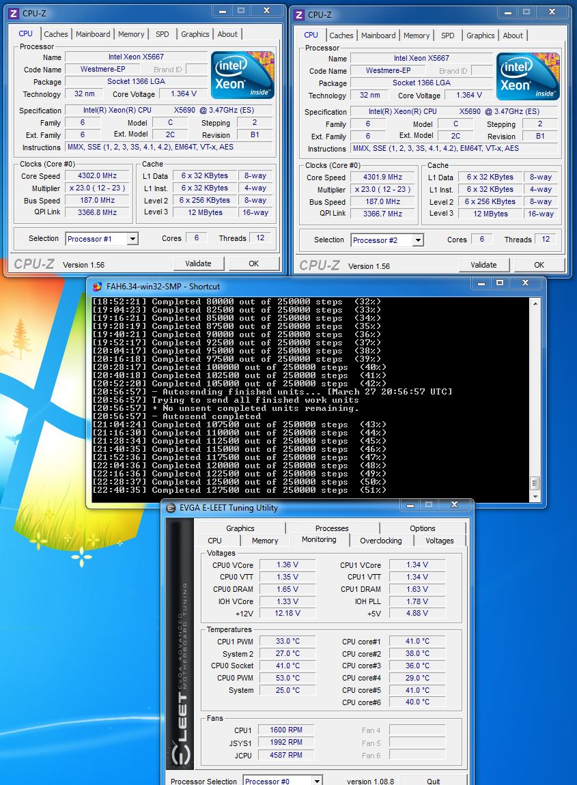Click the Intel Xeon logo in the left CPU-Z window
577x785 pixels.
[242, 74]
